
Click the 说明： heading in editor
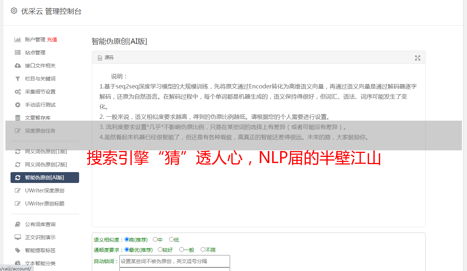coord(119,76)
